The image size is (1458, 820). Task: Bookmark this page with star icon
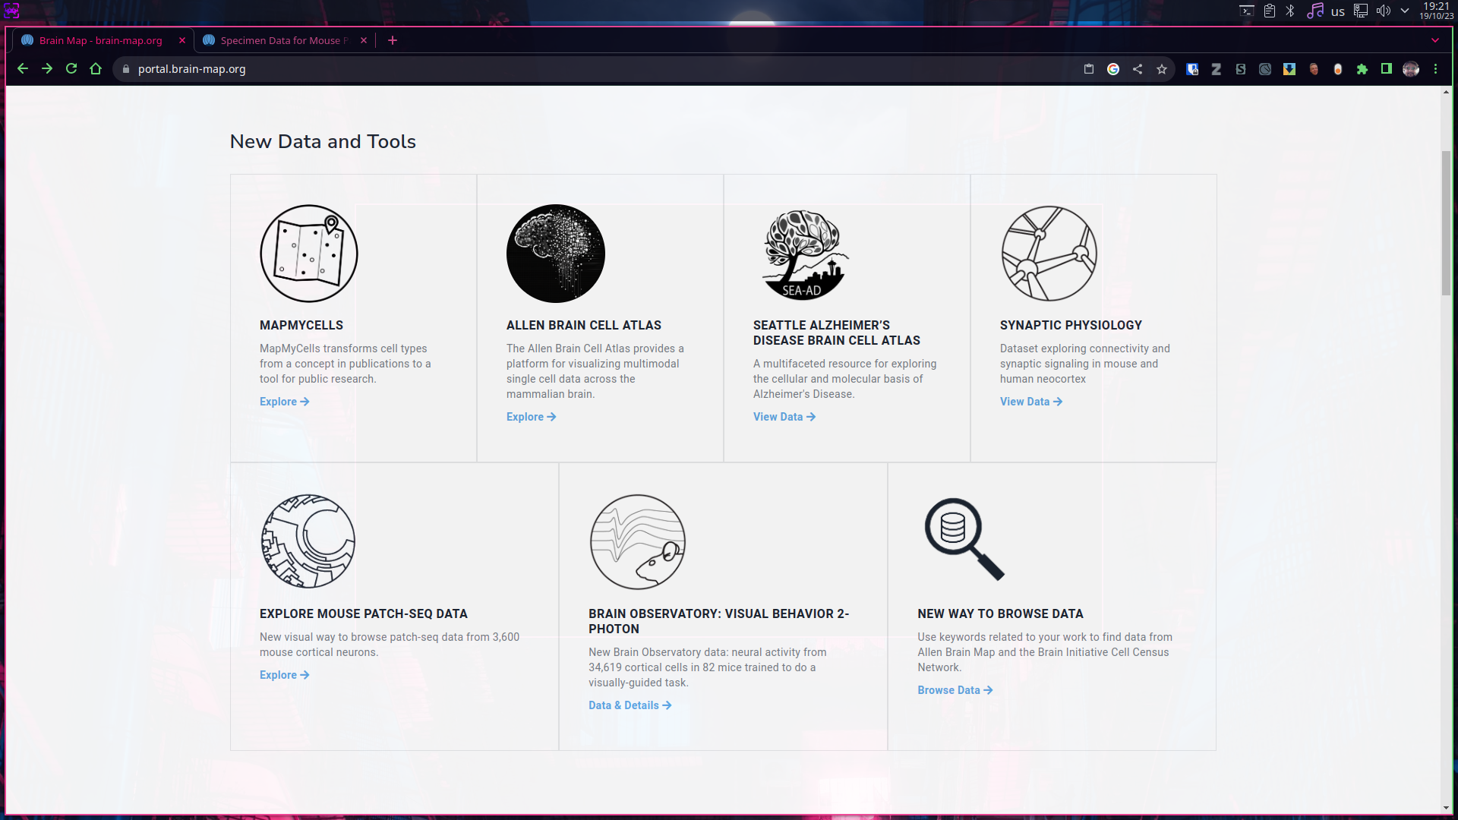[x=1161, y=69]
